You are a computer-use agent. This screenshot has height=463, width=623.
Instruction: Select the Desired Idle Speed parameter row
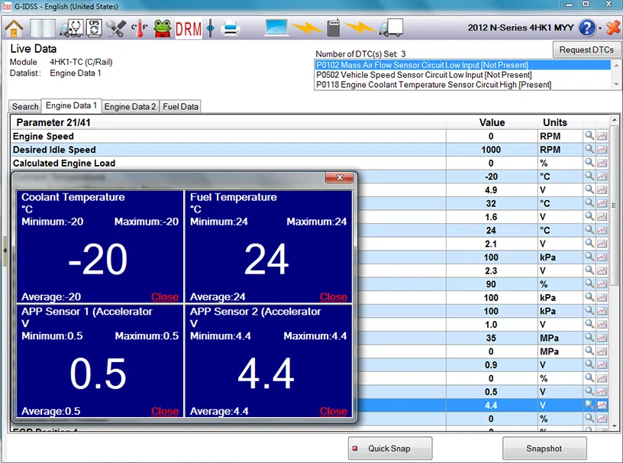pyautogui.click(x=310, y=150)
